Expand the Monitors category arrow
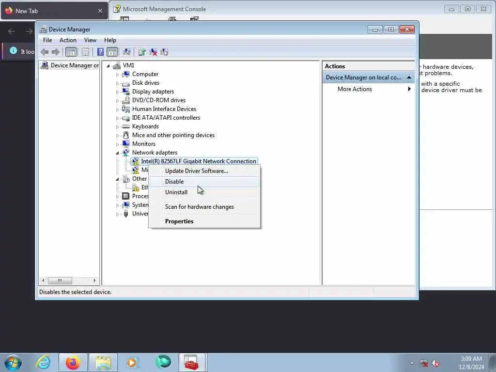Screen dimensions: 496x372 point(117,144)
